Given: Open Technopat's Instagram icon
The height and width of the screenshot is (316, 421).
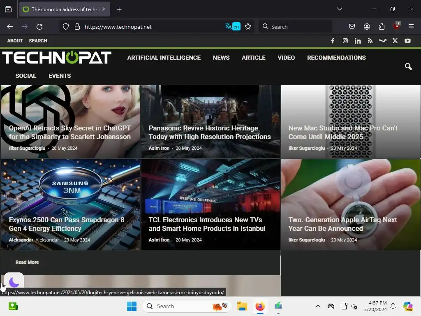Looking at the screenshot, I should tap(345, 41).
